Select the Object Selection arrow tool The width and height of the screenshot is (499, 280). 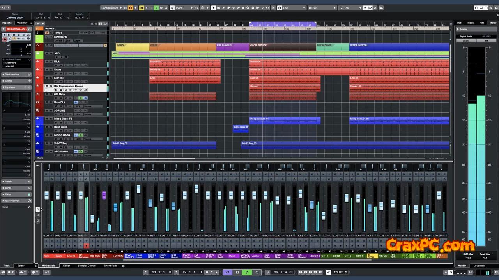214,8
